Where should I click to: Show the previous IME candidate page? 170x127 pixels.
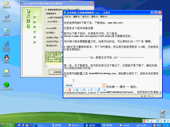tap(103, 90)
